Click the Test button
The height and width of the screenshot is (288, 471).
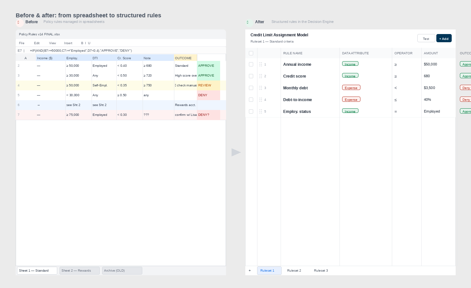click(x=426, y=38)
